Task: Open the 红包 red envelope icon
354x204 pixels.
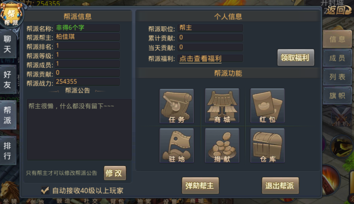Action: click(x=267, y=106)
